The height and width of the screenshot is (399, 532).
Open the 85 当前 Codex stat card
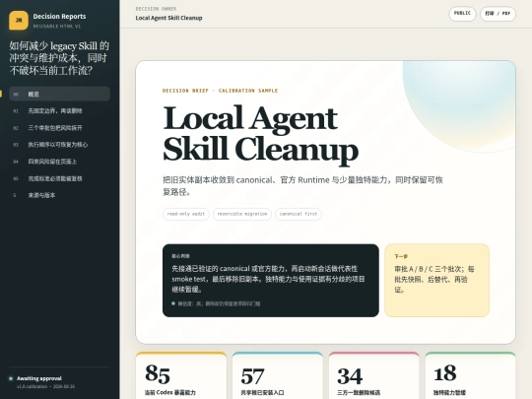coord(181,375)
